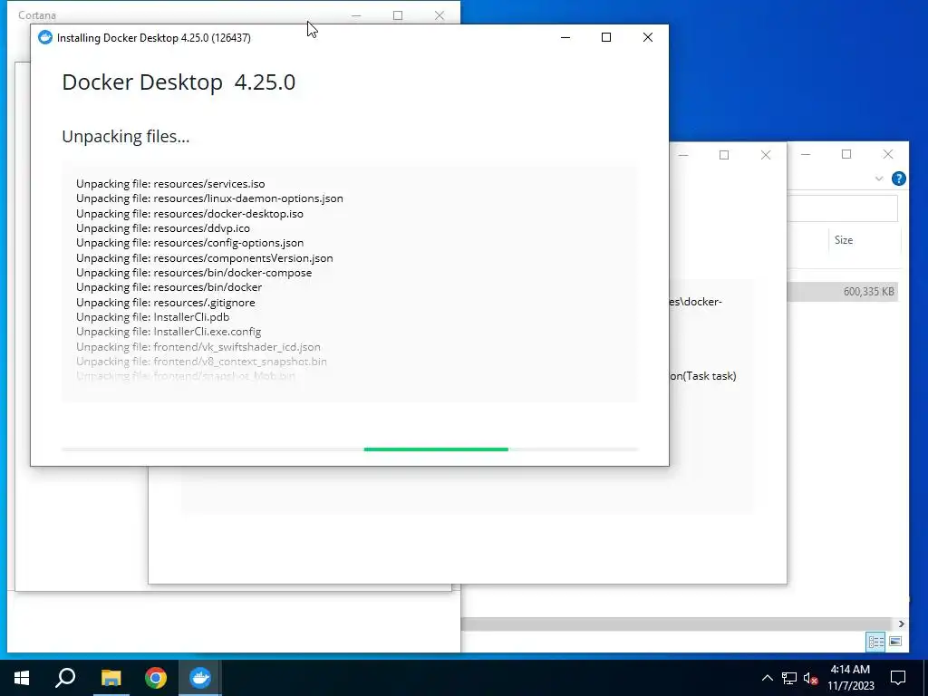Close the File Explorer window
The height and width of the screenshot is (696, 928).
tap(888, 154)
